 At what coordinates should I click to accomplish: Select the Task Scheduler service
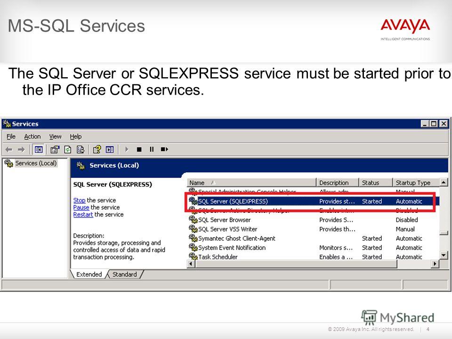pos(314,257)
